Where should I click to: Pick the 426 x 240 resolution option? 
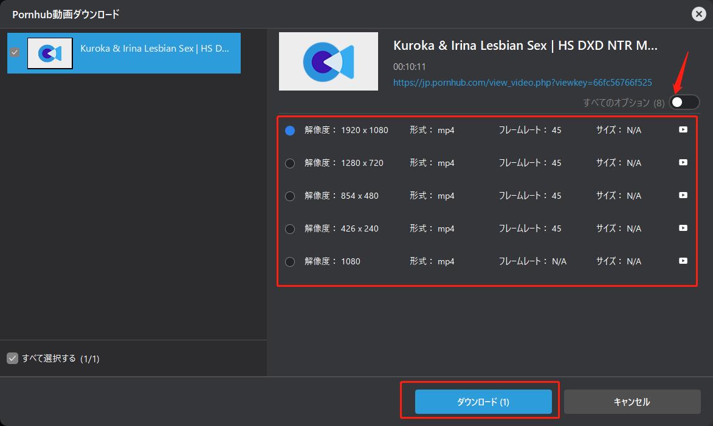[290, 228]
